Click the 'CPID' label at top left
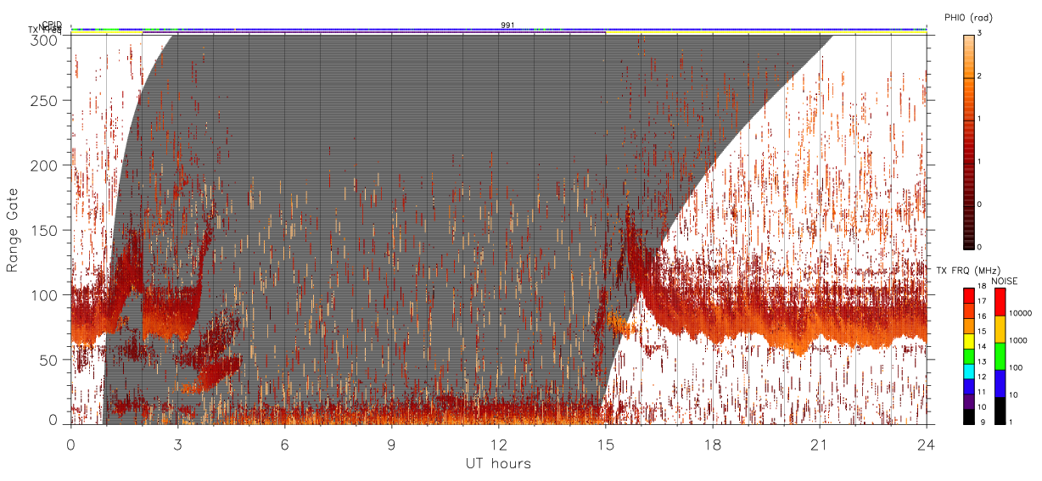 [51, 25]
